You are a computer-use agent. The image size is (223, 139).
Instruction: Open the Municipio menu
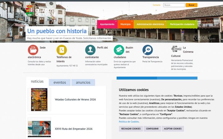(x=125, y=24)
